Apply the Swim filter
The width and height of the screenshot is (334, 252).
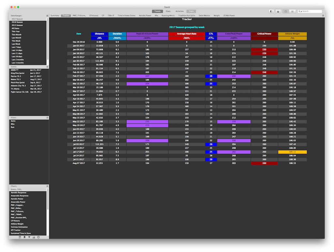tap(13, 121)
